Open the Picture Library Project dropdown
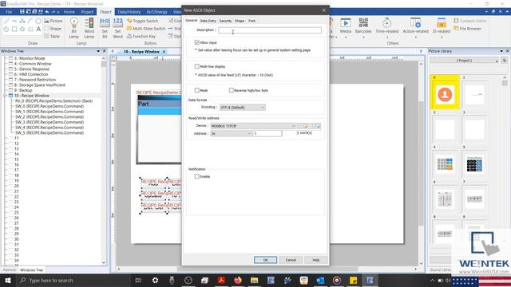 click(x=465, y=61)
